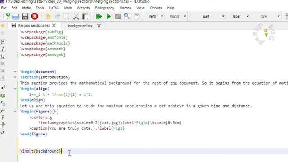Click the \centering line
This screenshot has width=288, height=162.
point(40,117)
